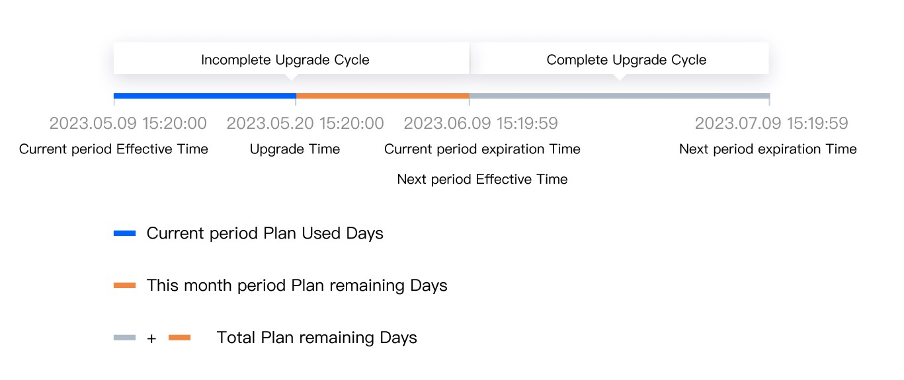The height and width of the screenshot is (380, 904).
Task: Select the orange segment of the timeline bar
Action: click(382, 96)
